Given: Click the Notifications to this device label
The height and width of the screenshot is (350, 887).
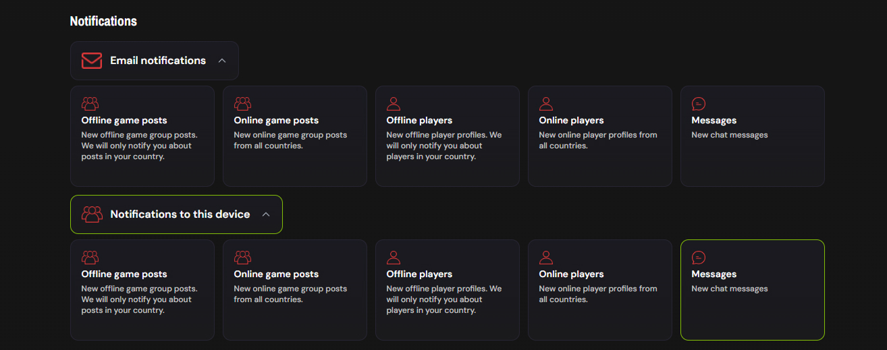Looking at the screenshot, I should point(180,214).
